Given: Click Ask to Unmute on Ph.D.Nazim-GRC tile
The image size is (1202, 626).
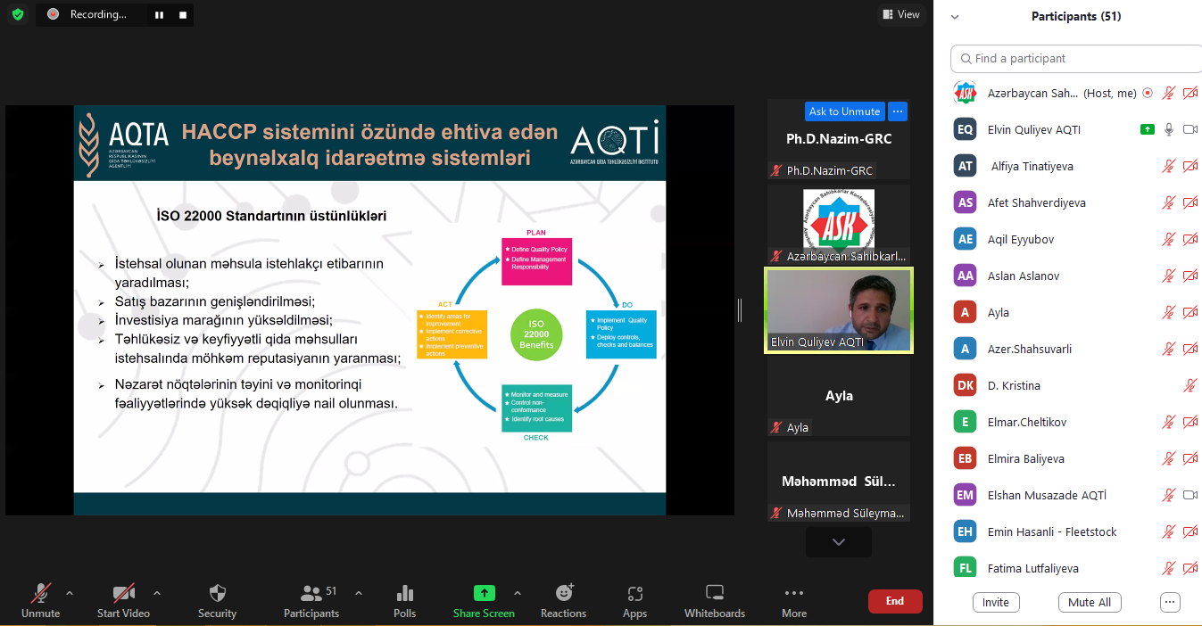Looking at the screenshot, I should (x=844, y=111).
